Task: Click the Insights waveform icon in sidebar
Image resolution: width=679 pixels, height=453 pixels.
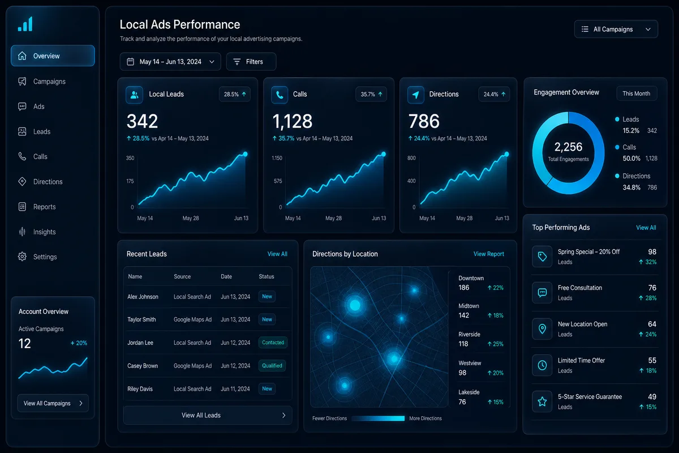Action: [22, 232]
